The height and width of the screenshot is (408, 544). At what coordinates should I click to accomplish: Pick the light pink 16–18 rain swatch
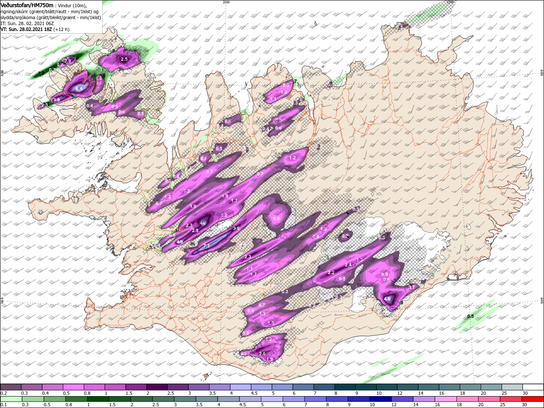(x=445, y=399)
